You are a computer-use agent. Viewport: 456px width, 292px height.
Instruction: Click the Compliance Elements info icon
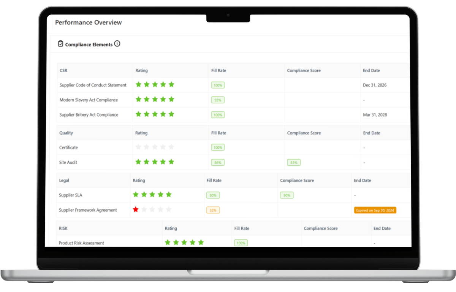click(117, 44)
